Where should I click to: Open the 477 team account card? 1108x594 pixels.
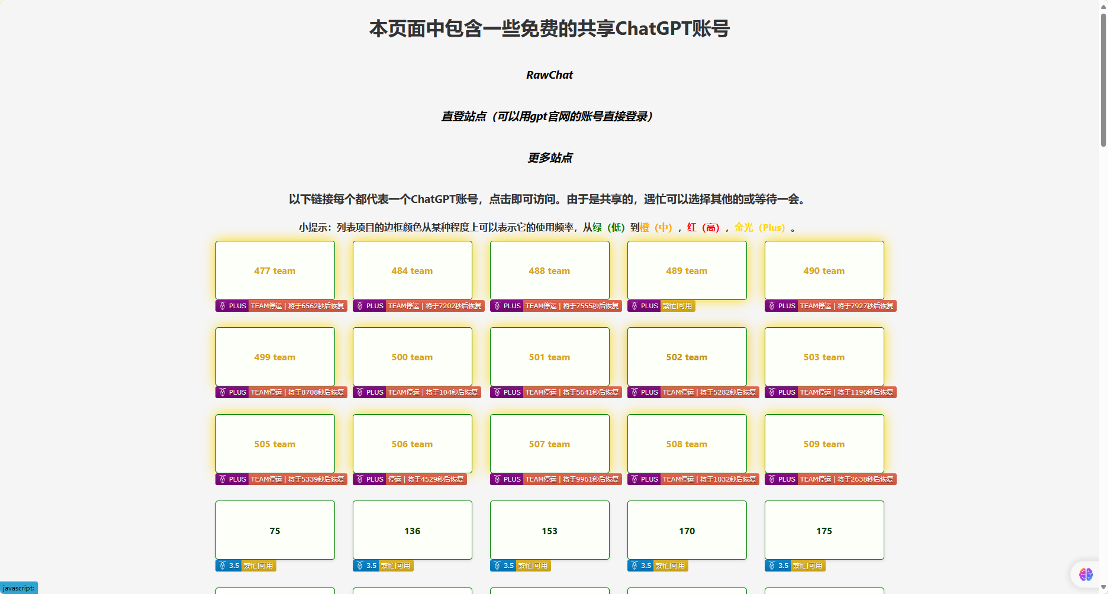tap(275, 270)
